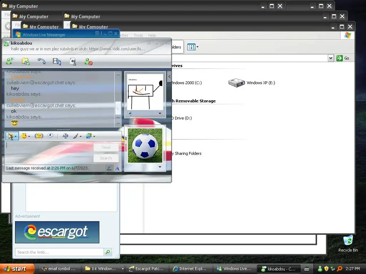Collapse the display picture side panel arrow

click(169, 76)
